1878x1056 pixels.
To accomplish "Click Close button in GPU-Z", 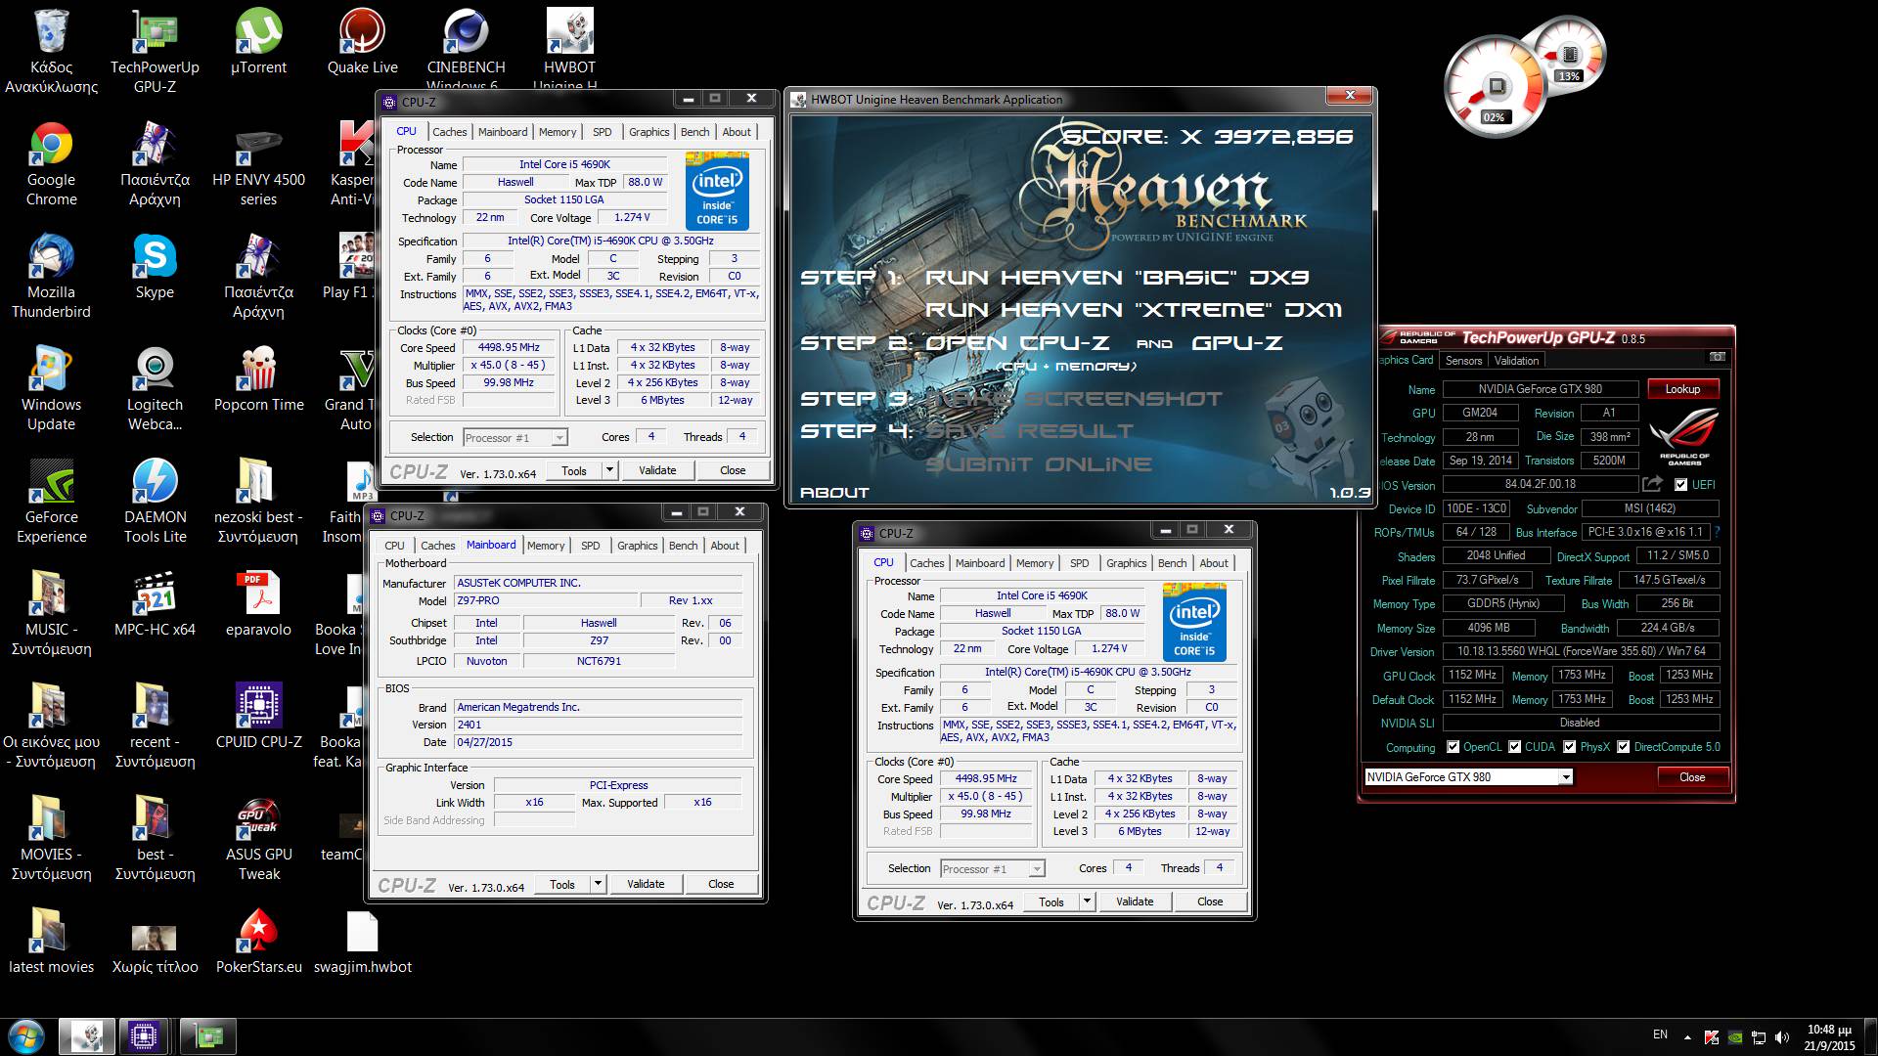I will pyautogui.click(x=1692, y=777).
